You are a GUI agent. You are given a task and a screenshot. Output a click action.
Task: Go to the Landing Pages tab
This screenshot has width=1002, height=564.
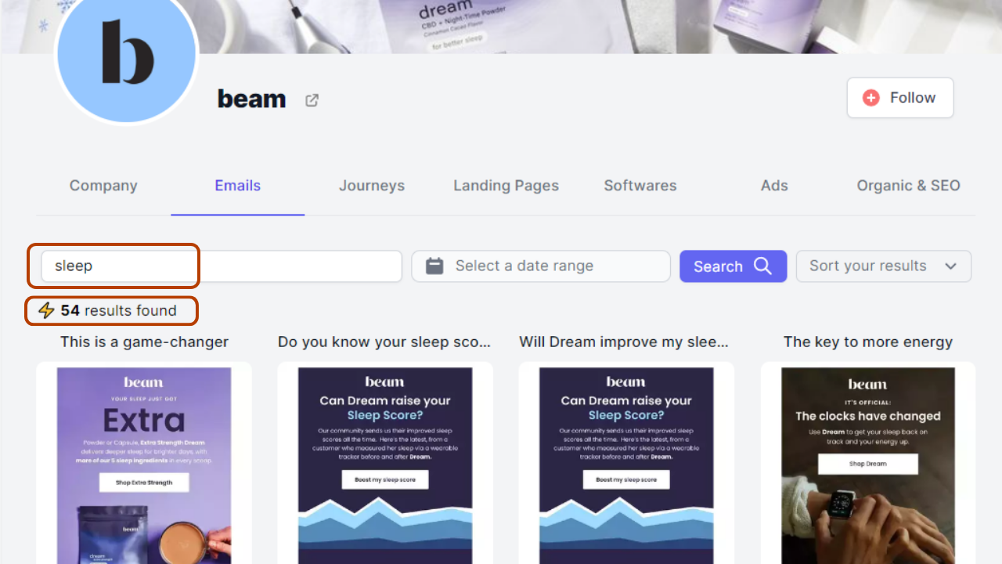click(506, 186)
